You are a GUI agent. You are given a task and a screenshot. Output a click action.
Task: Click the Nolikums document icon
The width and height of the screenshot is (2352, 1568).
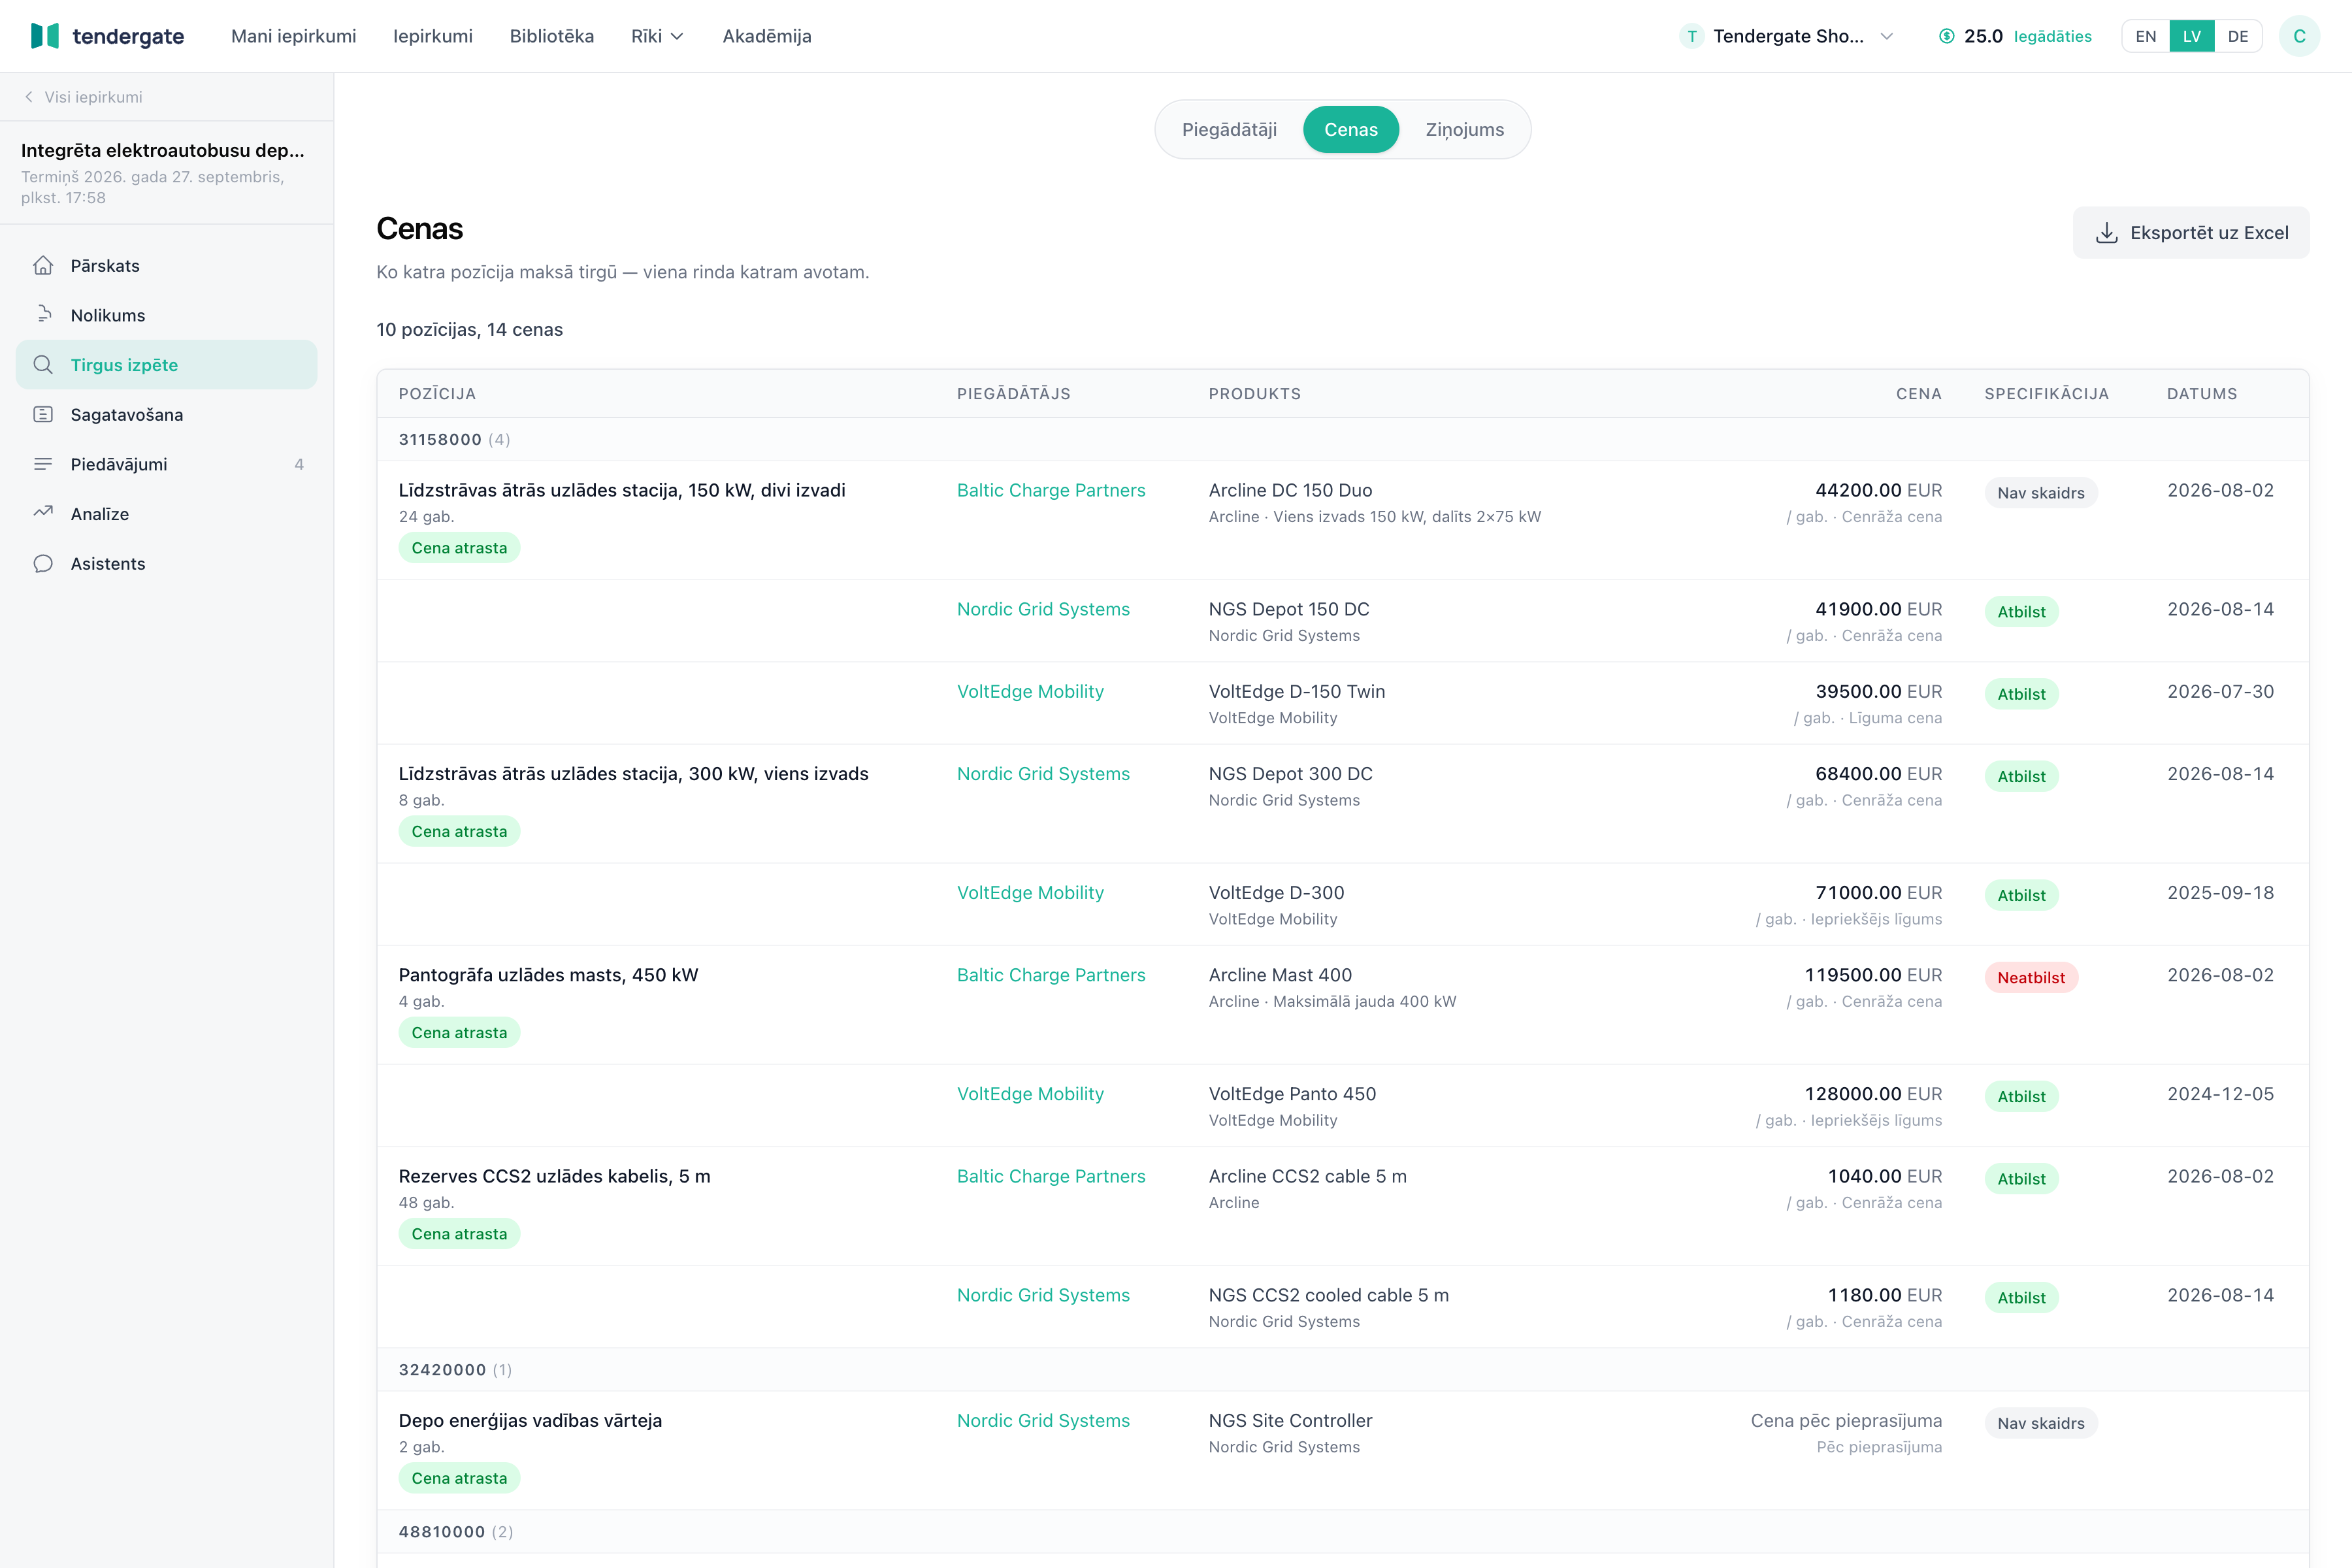coord(43,315)
